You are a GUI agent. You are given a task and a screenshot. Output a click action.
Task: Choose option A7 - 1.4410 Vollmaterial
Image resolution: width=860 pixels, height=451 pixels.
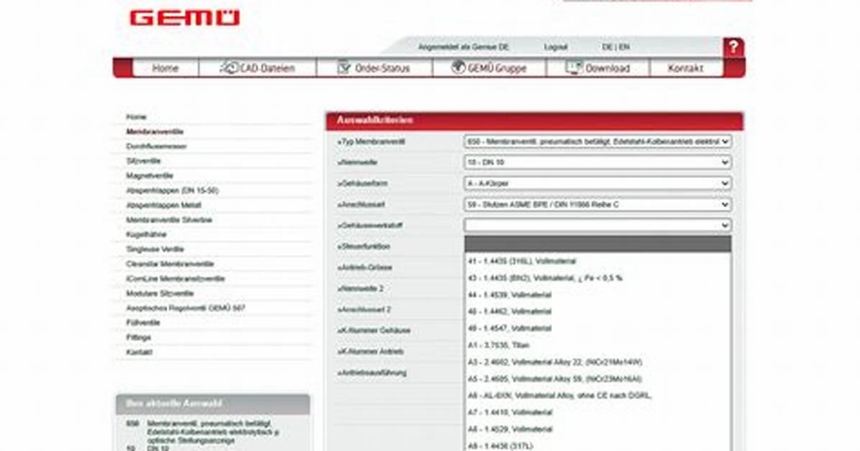click(598, 412)
